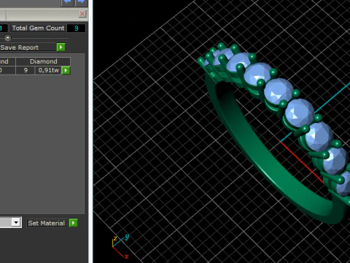Screen dimensions: 350x263
Task: Click the Total Gem Count label
Action: tap(38, 28)
